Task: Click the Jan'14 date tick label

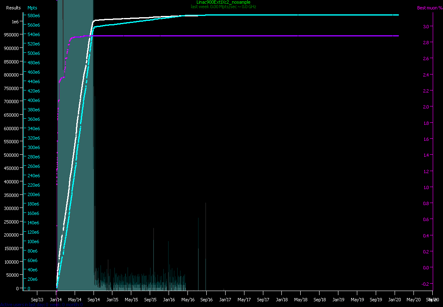Action: pyautogui.click(x=56, y=300)
